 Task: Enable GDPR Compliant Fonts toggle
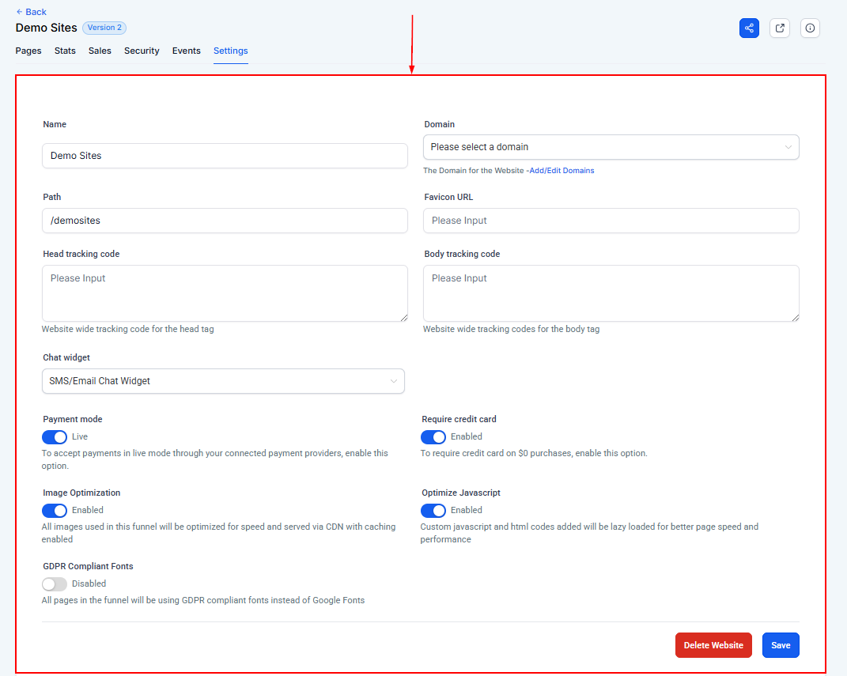tap(55, 584)
